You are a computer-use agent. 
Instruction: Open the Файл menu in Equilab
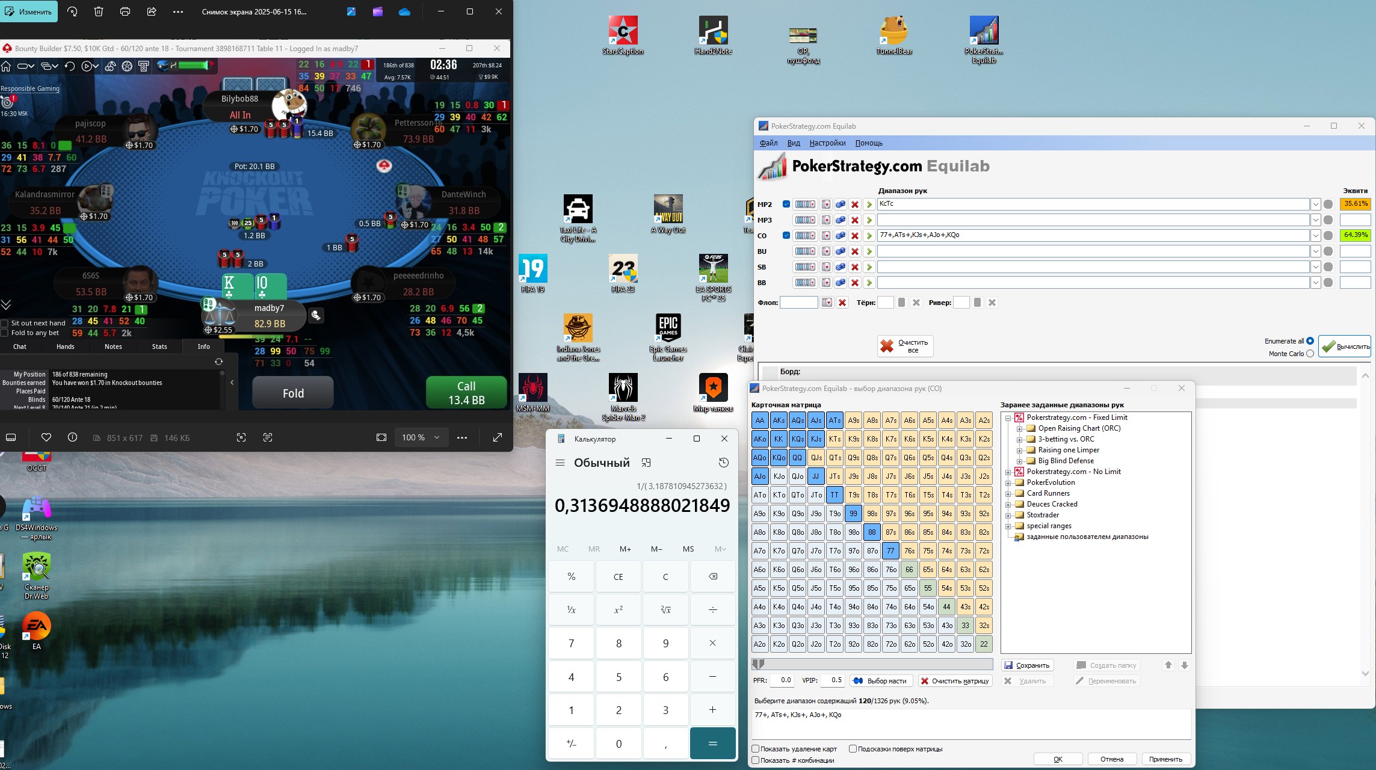768,143
